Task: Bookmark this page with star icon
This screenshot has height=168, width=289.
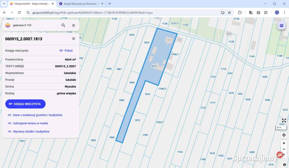Action: coord(229,13)
